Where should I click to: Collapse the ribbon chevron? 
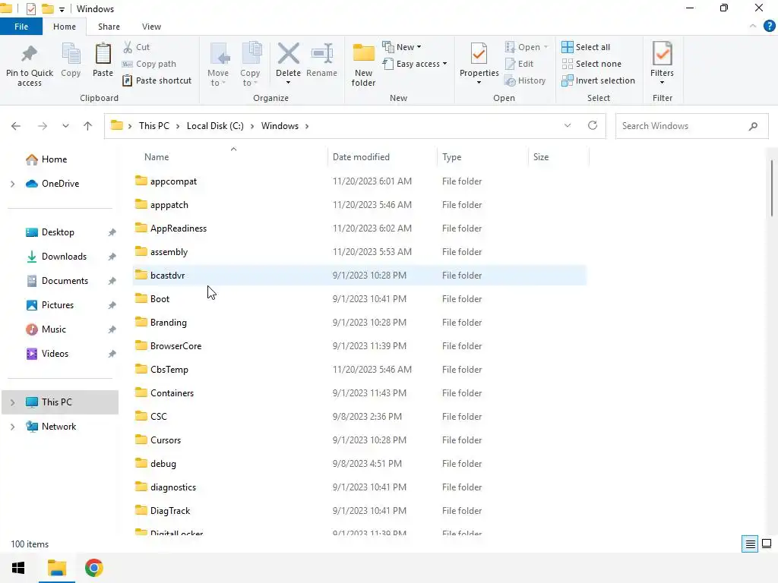[x=753, y=26]
